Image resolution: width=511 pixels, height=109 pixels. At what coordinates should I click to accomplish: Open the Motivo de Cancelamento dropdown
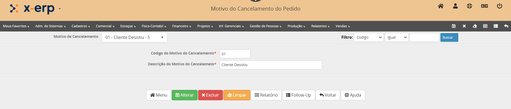tap(134, 37)
